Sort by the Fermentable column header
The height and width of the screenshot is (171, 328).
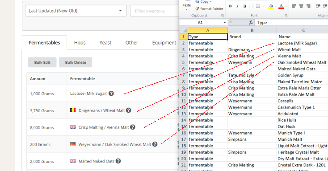point(82,79)
